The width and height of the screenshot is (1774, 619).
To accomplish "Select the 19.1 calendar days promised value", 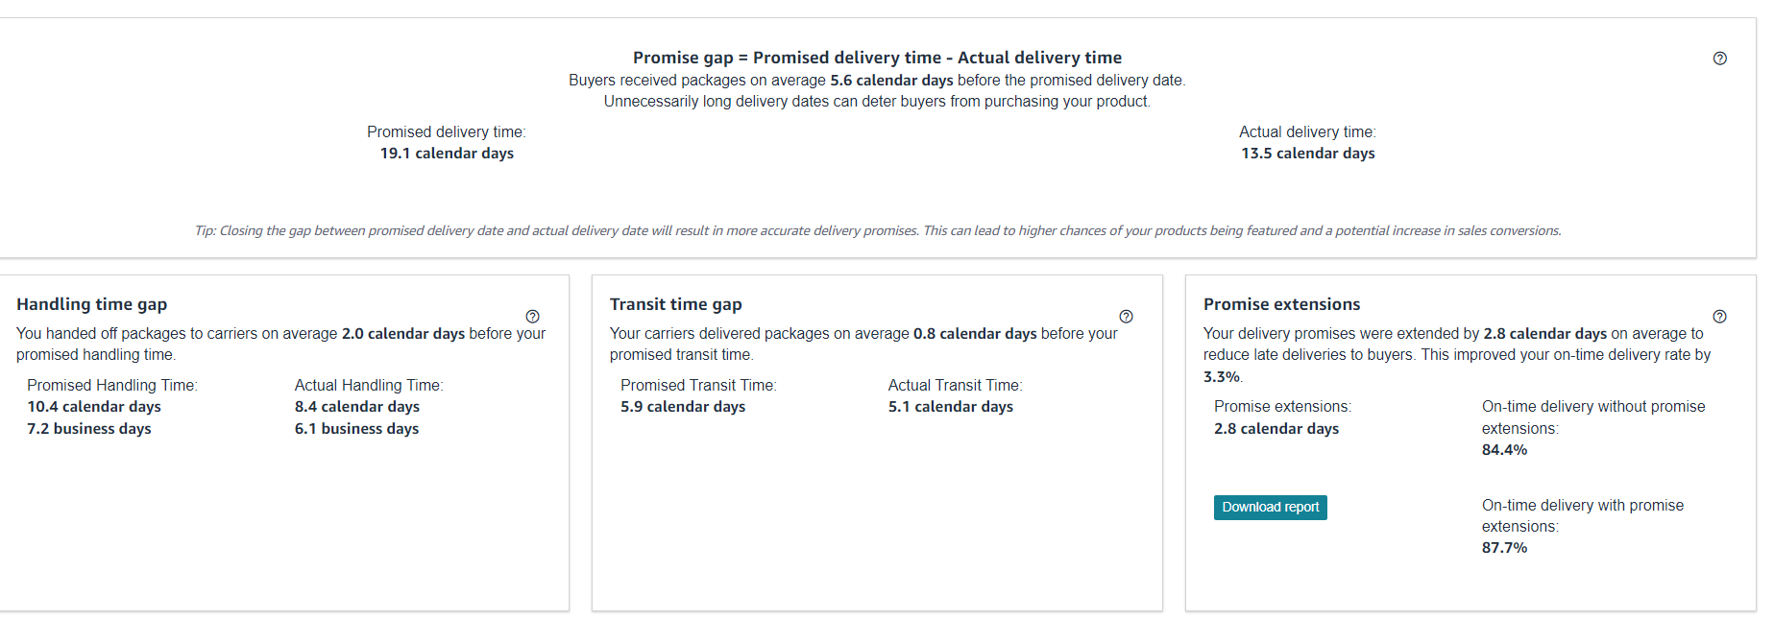I will pyautogui.click(x=447, y=154).
